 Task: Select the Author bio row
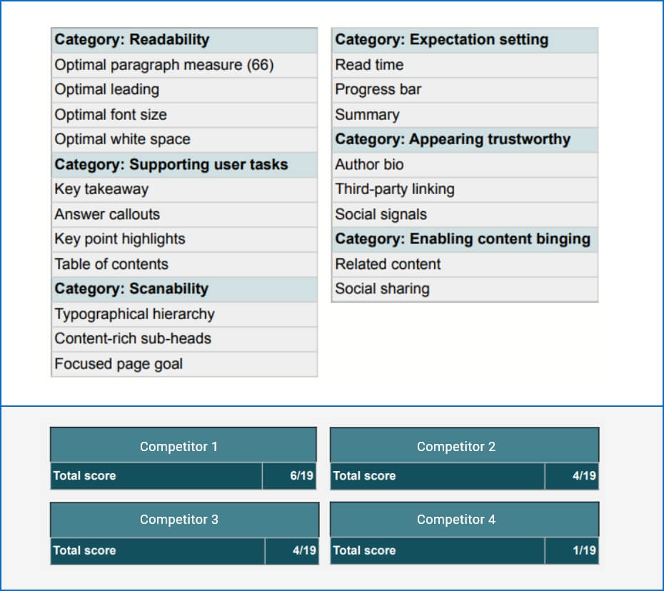[x=464, y=165]
